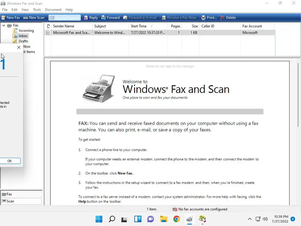Click the New Scan toolbar icon
This screenshot has height=226, width=301.
point(26,18)
